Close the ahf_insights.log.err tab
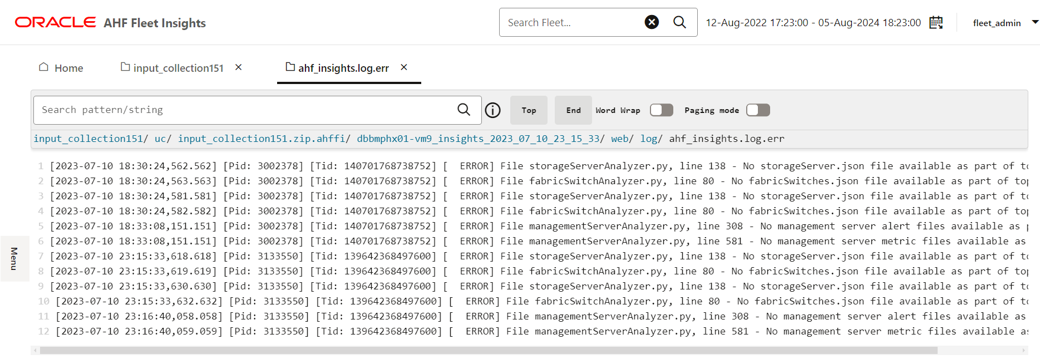 click(404, 67)
